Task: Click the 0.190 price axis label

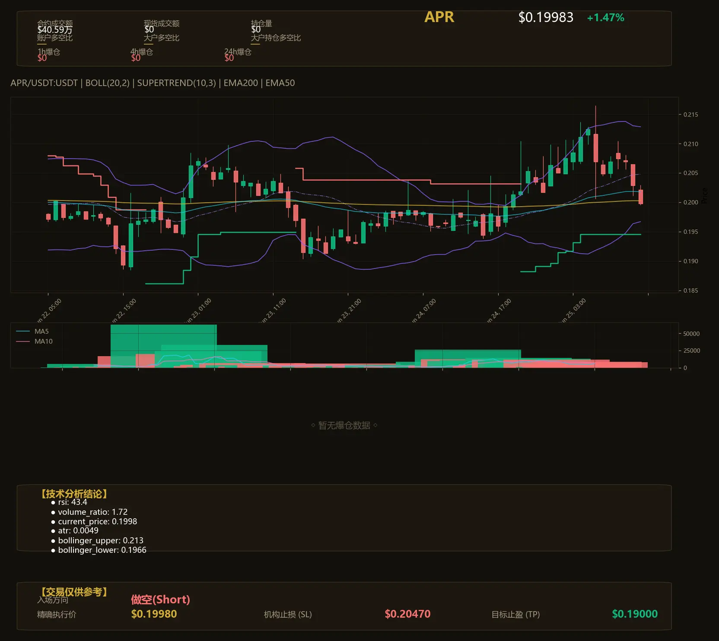Action: point(690,261)
